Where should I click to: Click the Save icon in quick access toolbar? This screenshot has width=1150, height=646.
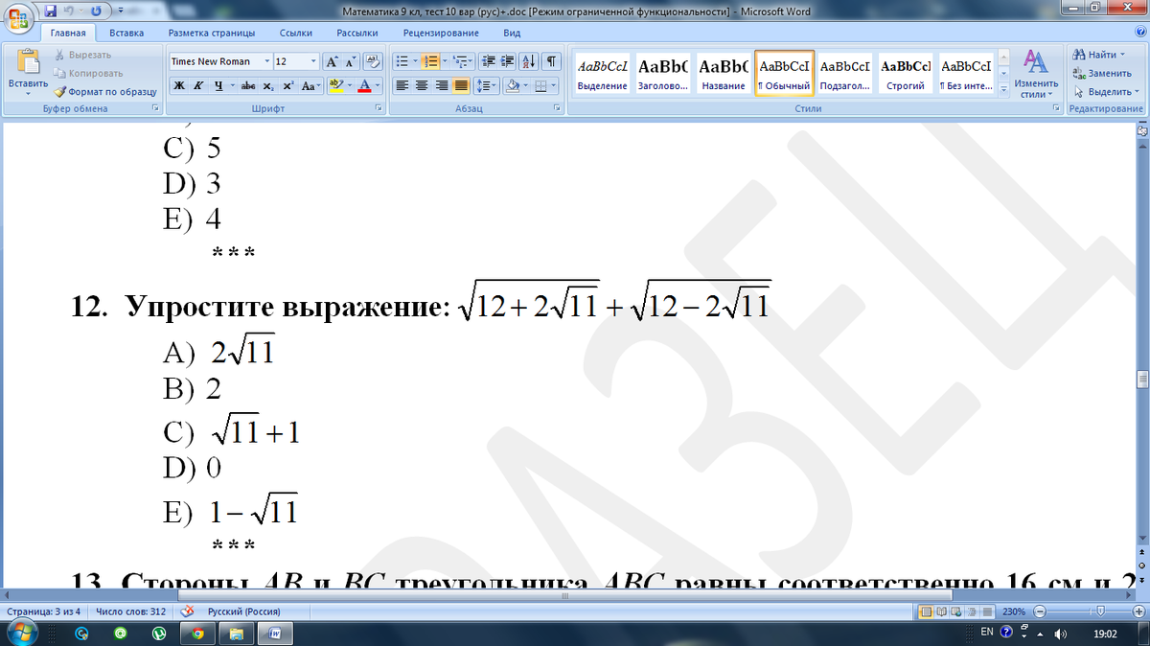point(51,12)
